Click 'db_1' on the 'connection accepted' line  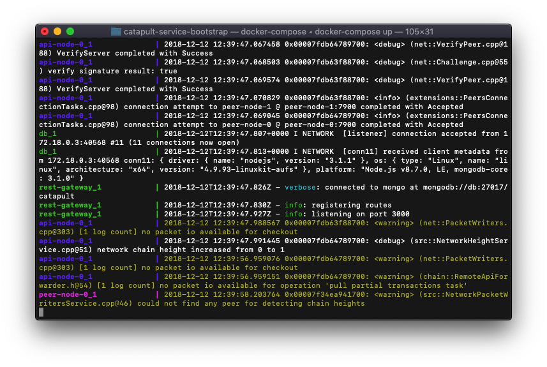pyautogui.click(x=48, y=133)
